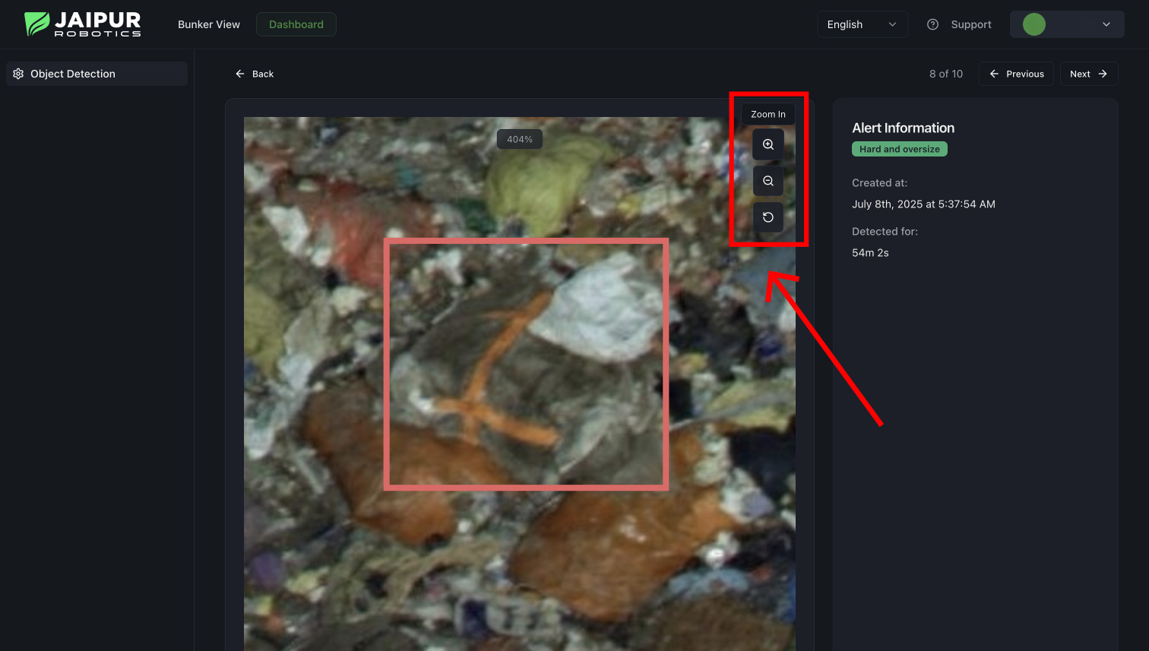Click the Created at label
Viewport: 1149px width, 651px height.
click(x=879, y=182)
